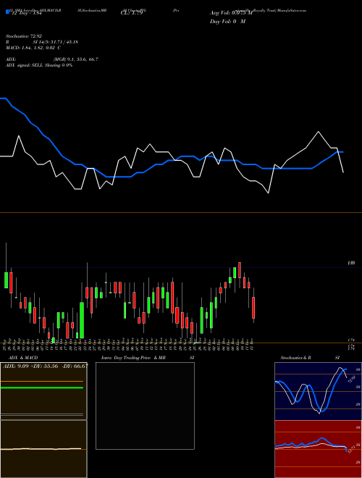
Task: Click the 'SI 14/3: 51.71 / 45.18' readout
Action: (56, 42)
